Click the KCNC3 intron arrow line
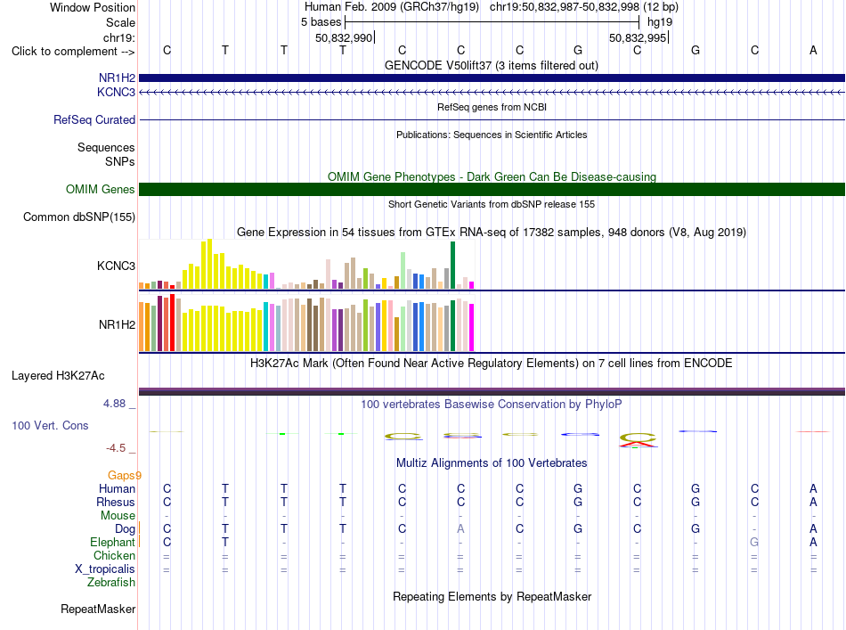This screenshot has height=630, width=846. coord(492,93)
